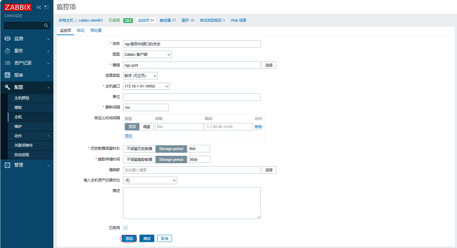Click the Zabbix logo in sidebar
The image size is (457, 248).
point(18,7)
